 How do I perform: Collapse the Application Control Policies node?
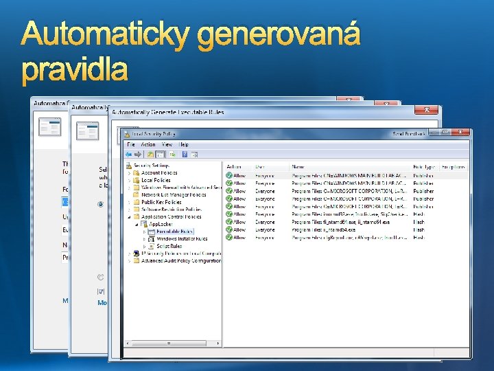[129, 216]
